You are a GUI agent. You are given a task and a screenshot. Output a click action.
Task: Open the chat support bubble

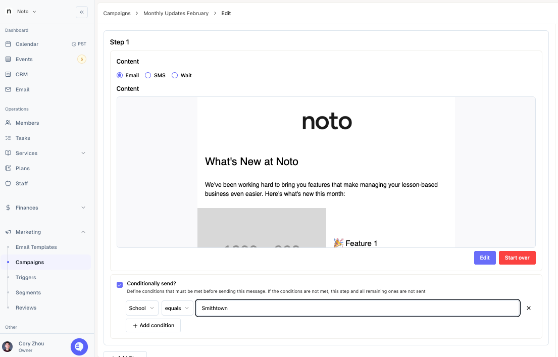[x=79, y=347]
